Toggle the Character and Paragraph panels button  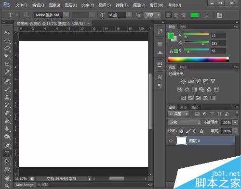click(x=219, y=15)
